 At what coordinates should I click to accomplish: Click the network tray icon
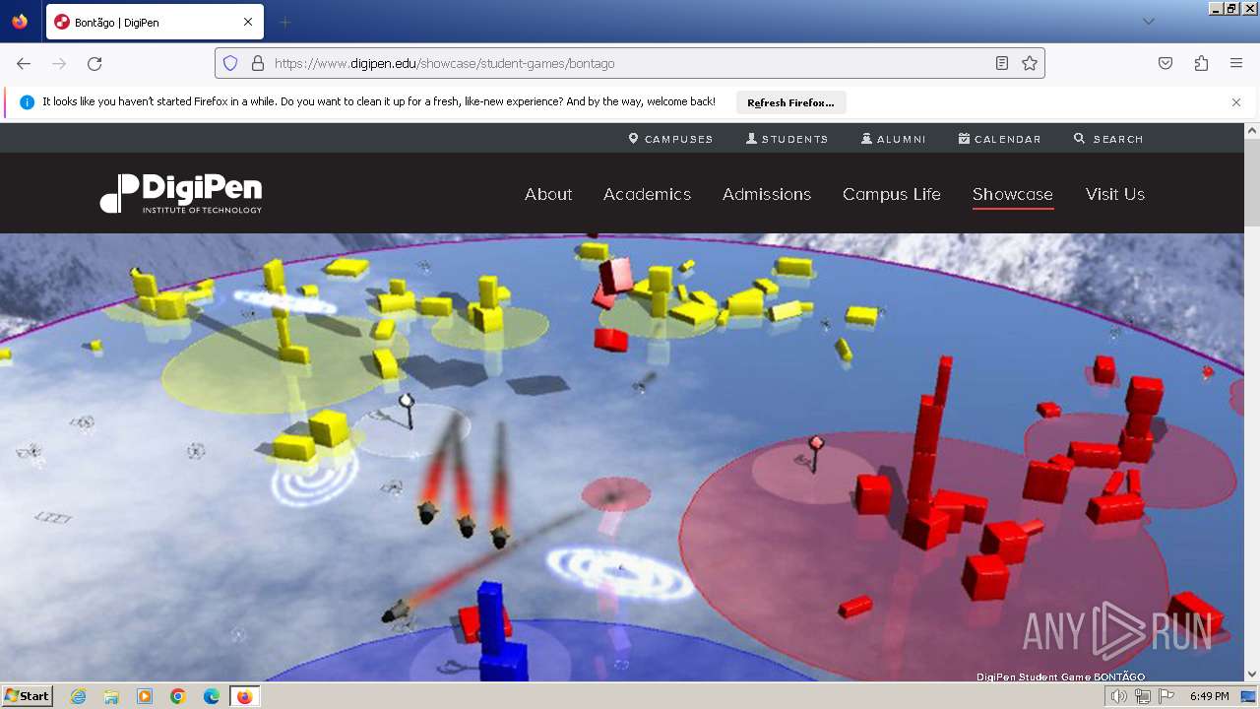click(x=1142, y=696)
